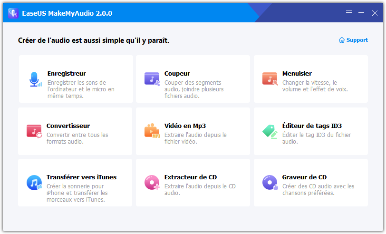Select the Vidéo en Mp3 title
386x234 pixels.
coord(185,126)
